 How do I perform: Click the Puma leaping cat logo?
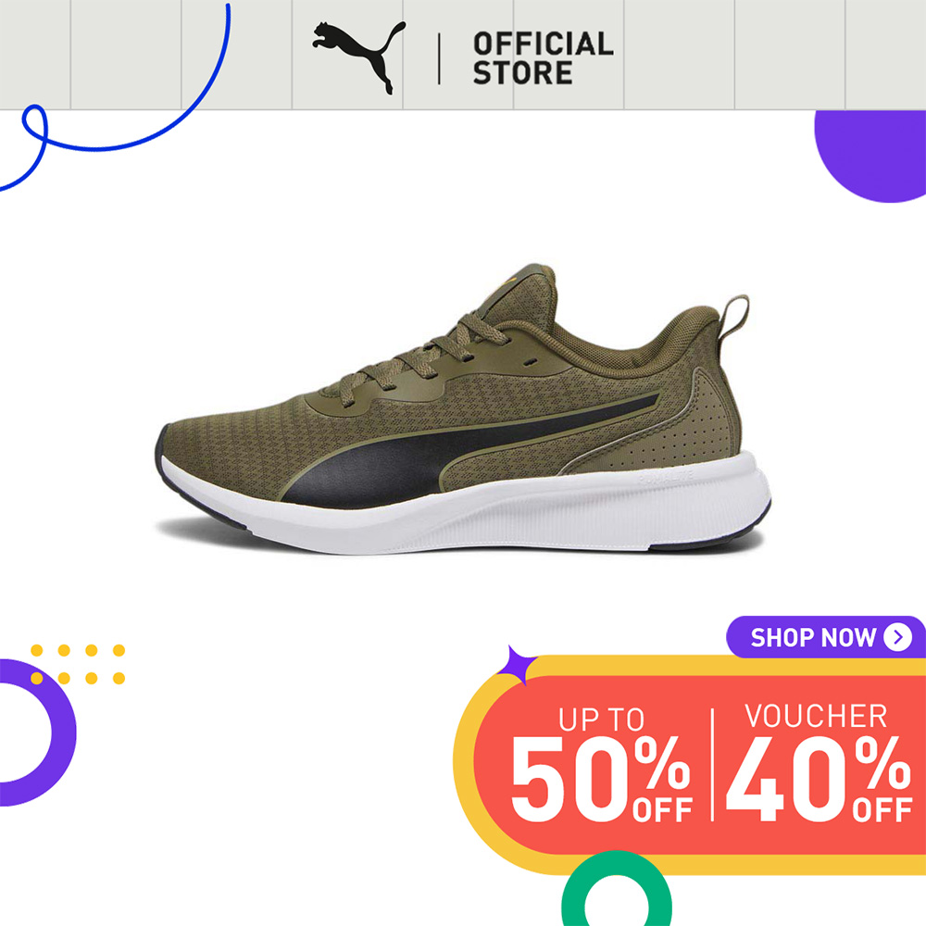point(359,57)
